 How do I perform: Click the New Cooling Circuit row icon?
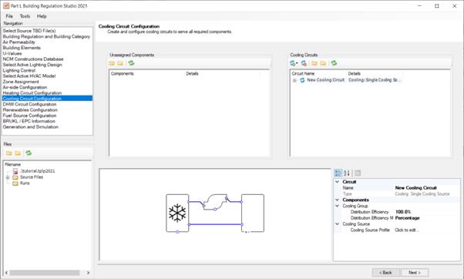click(302, 80)
